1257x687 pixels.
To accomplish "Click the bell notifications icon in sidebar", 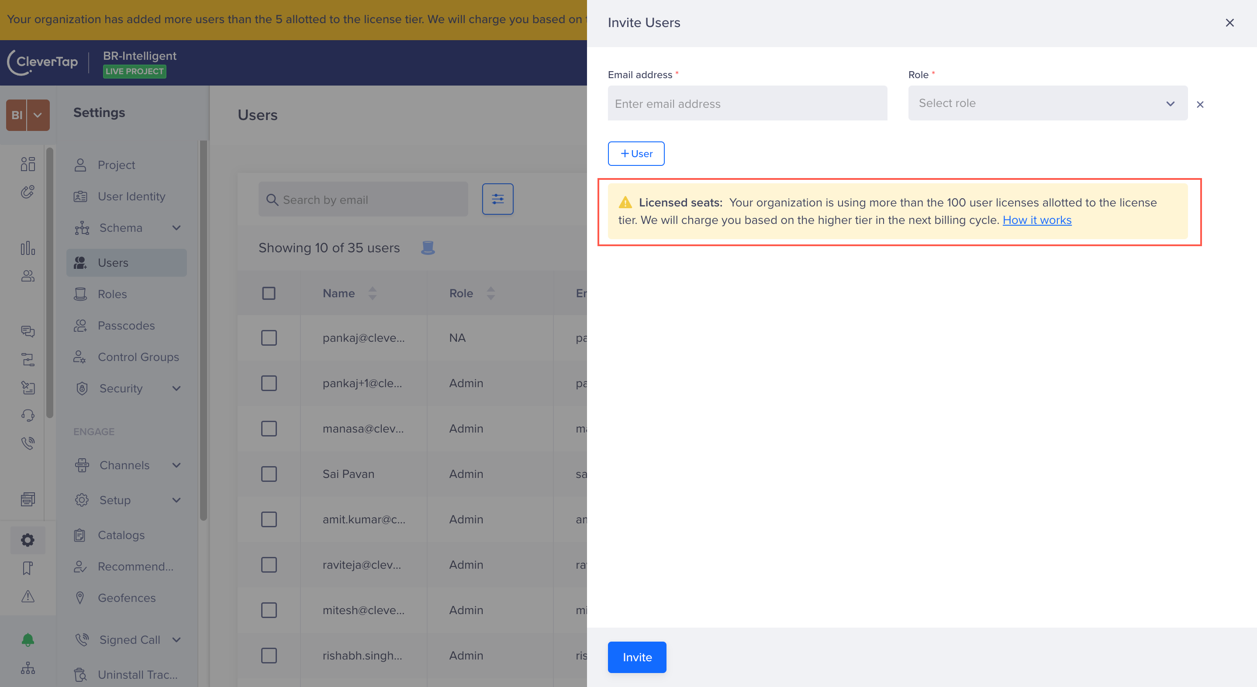I will click(x=28, y=639).
